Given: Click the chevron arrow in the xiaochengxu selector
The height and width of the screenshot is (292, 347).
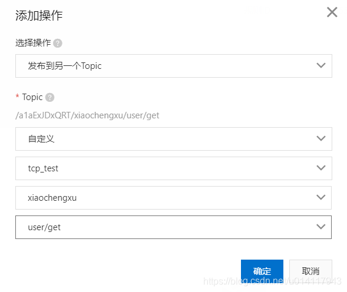Looking at the screenshot, I should tap(321, 197).
